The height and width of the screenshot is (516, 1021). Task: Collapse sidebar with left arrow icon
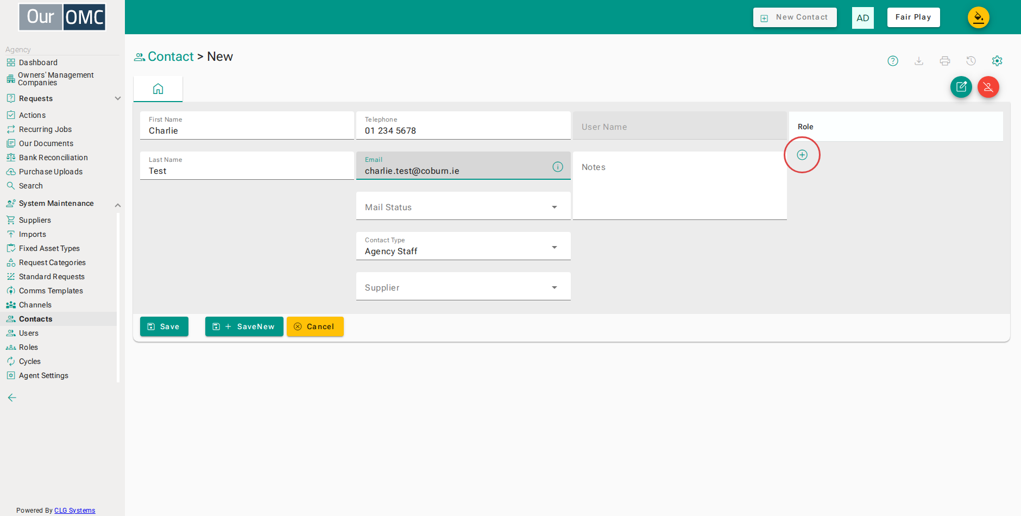click(12, 398)
